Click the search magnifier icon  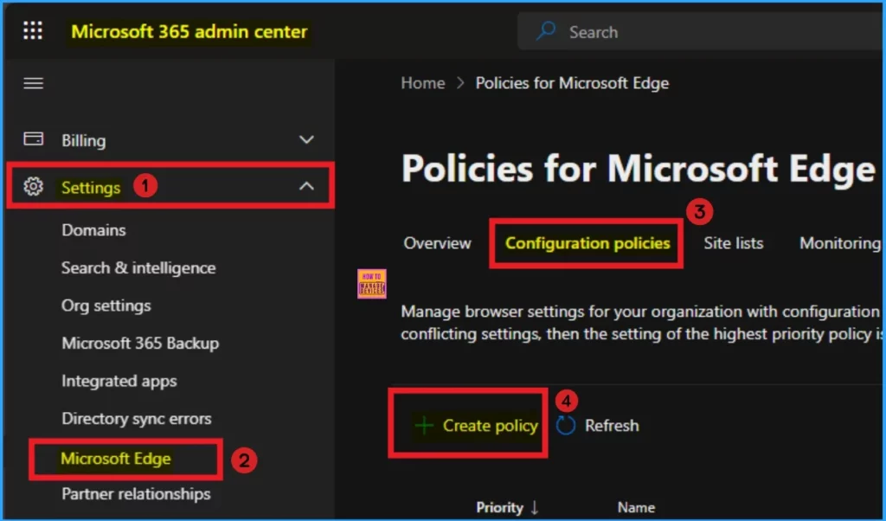pos(546,31)
